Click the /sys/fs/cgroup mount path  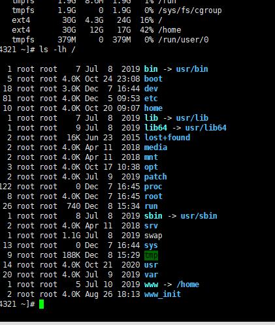(x=190, y=10)
